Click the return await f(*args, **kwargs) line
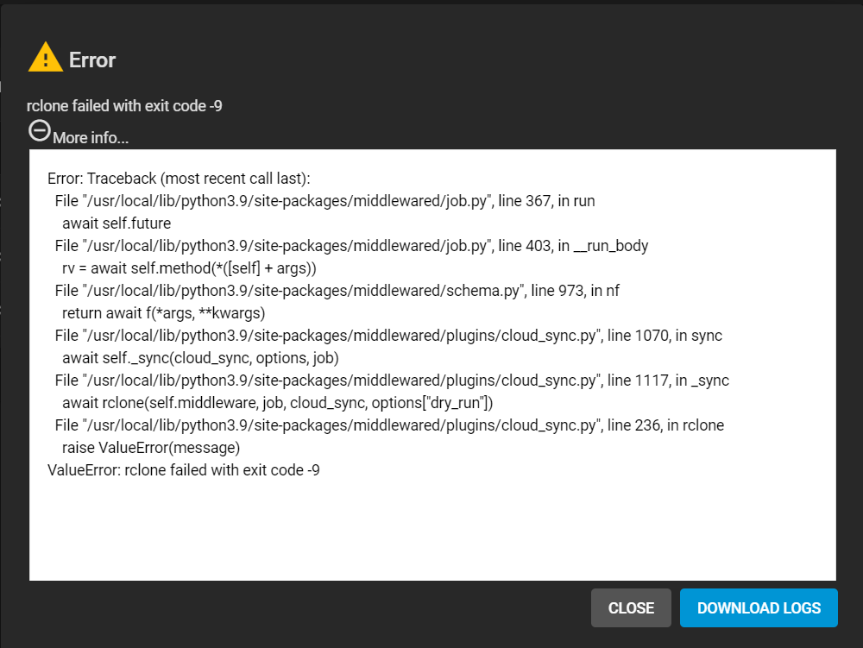The height and width of the screenshot is (648, 863). pyautogui.click(x=163, y=313)
